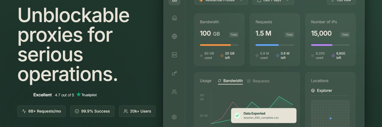Click the refresh icon on Bandwidth tab
Viewport: 382px width, 127px height.
(220, 81)
